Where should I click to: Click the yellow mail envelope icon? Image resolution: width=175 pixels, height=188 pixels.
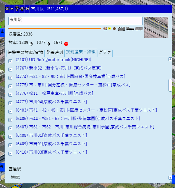coord(110,28)
